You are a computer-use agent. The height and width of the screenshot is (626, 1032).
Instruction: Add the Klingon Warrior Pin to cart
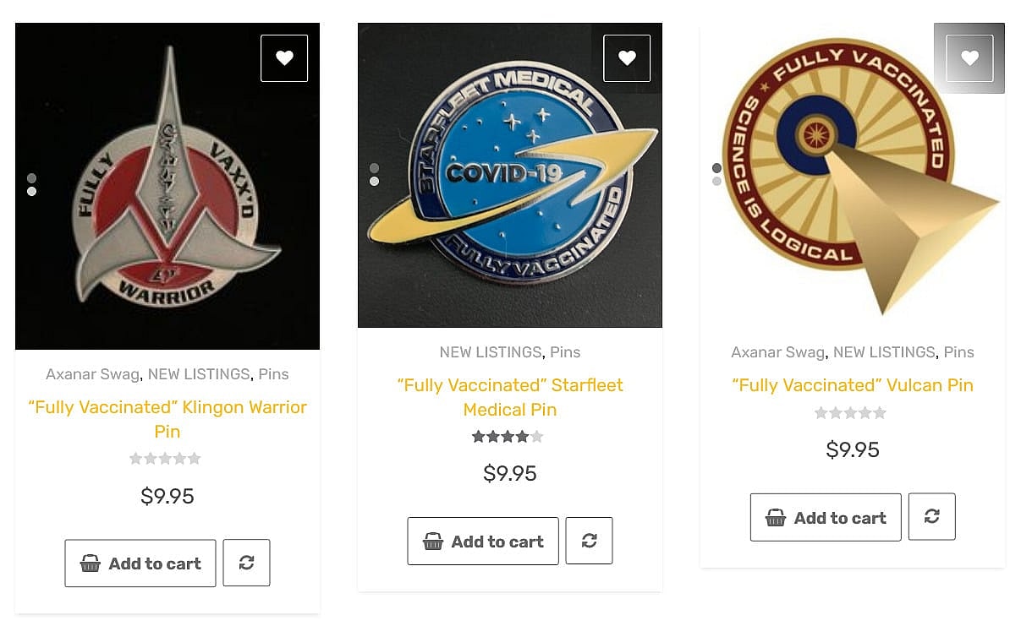(140, 563)
